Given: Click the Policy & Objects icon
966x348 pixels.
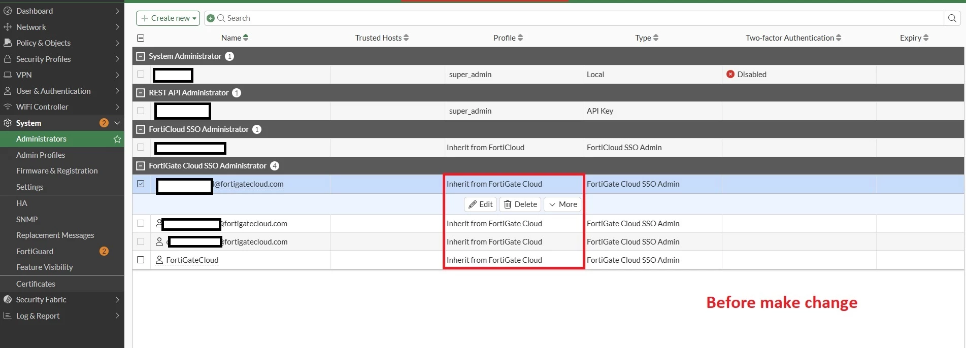Looking at the screenshot, I should point(8,43).
